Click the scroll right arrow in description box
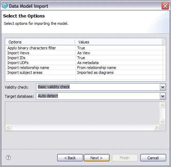The width and height of the screenshot is (171, 167). pyautogui.click(x=156, y=127)
